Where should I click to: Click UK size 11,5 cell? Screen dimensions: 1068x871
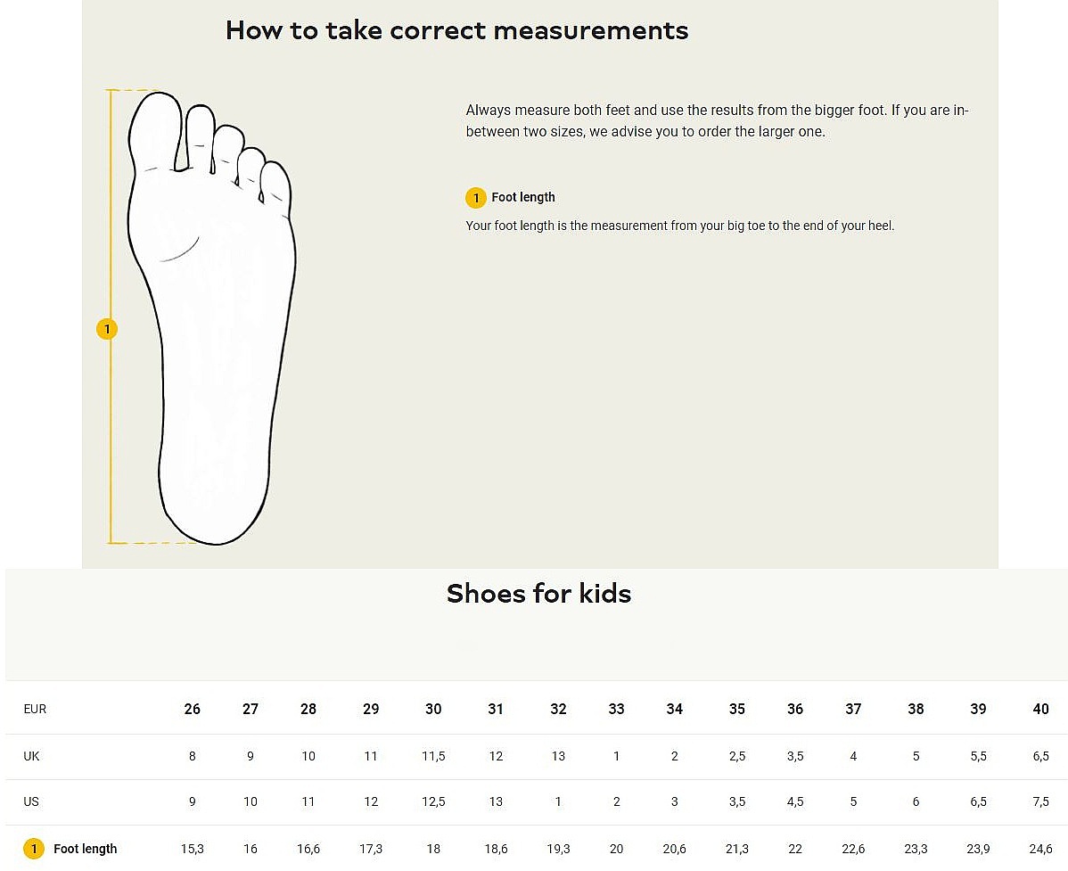click(433, 756)
